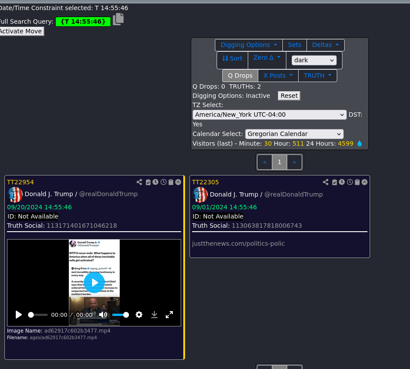Open the Sets menu
The width and height of the screenshot is (410, 369).
[294, 45]
